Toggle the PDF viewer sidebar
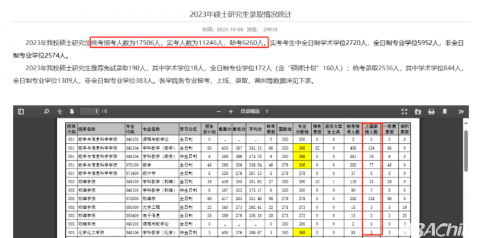The height and width of the screenshot is (238, 484). point(21,112)
